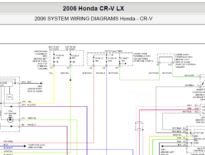The width and height of the screenshot is (205, 155).
Task: Click the 'STOP SW' label
Action: click(199, 133)
